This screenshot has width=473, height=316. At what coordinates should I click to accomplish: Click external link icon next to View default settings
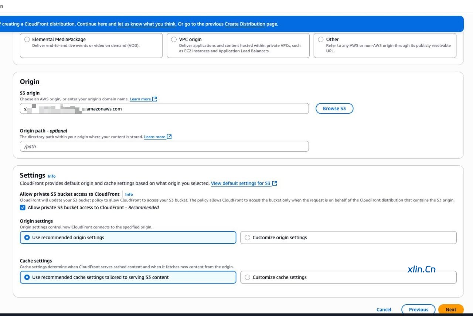275,183
